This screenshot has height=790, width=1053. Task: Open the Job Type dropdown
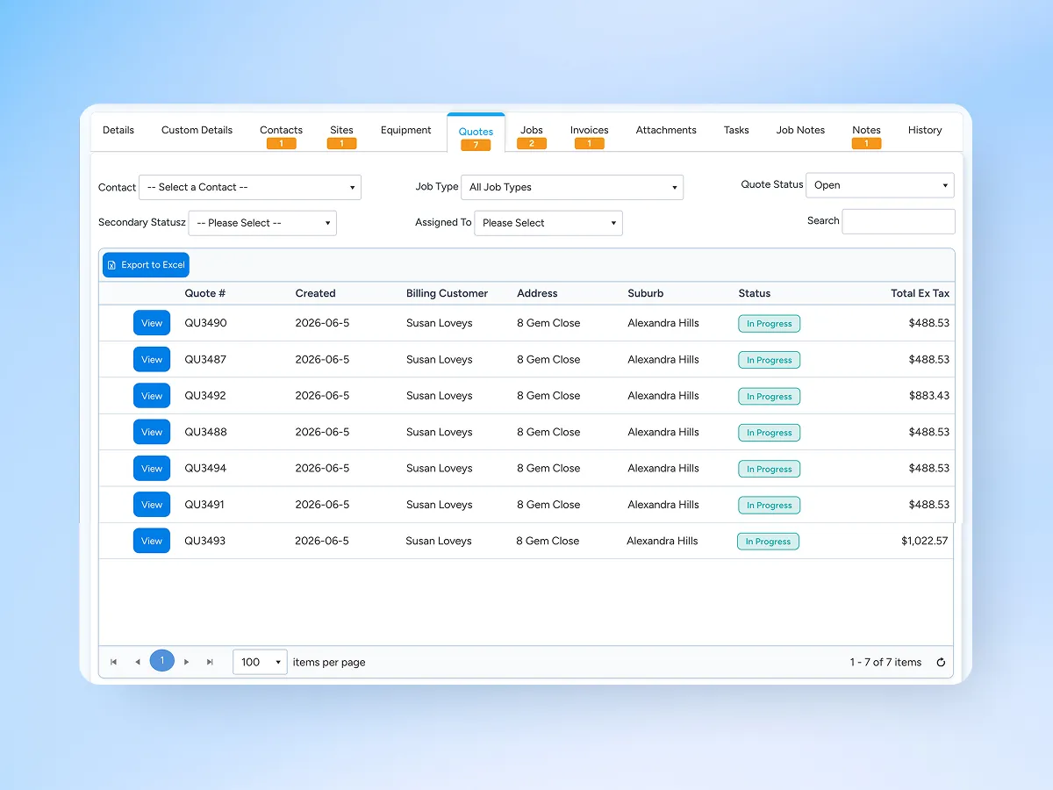572,187
